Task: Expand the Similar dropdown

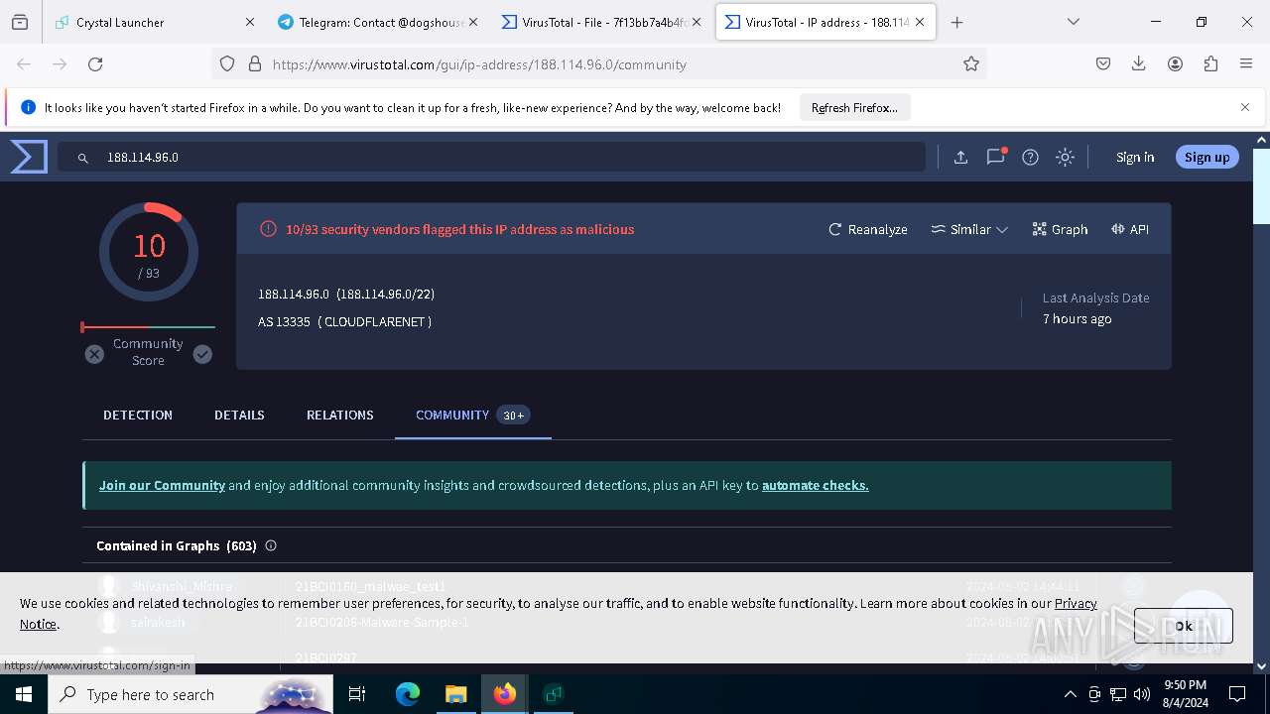Action: point(969,229)
